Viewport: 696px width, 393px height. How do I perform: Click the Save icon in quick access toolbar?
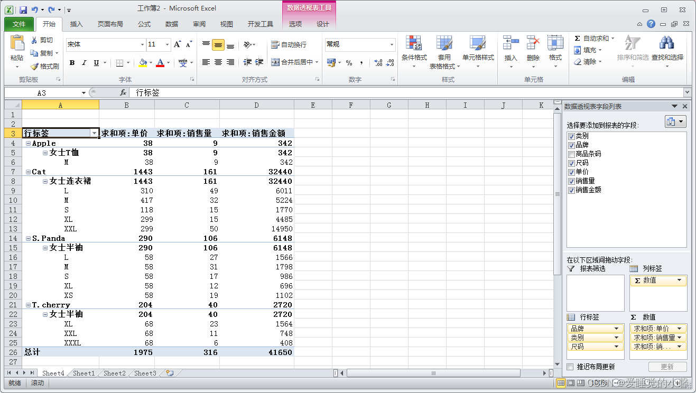tap(23, 10)
